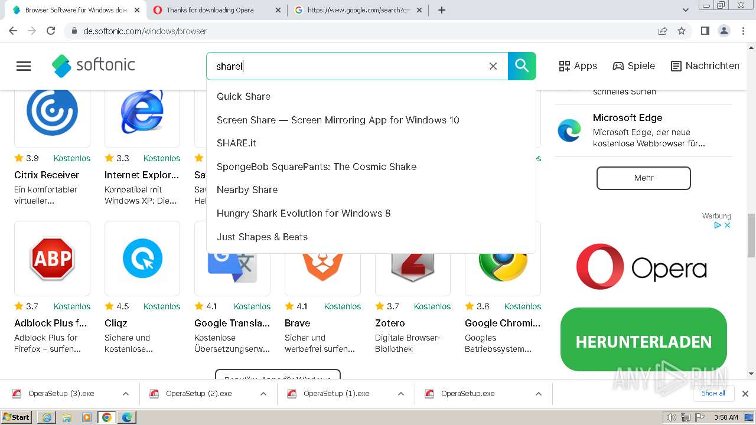Switch to the Google search tab
Viewport: 756px width, 425px height.
pyautogui.click(x=358, y=10)
